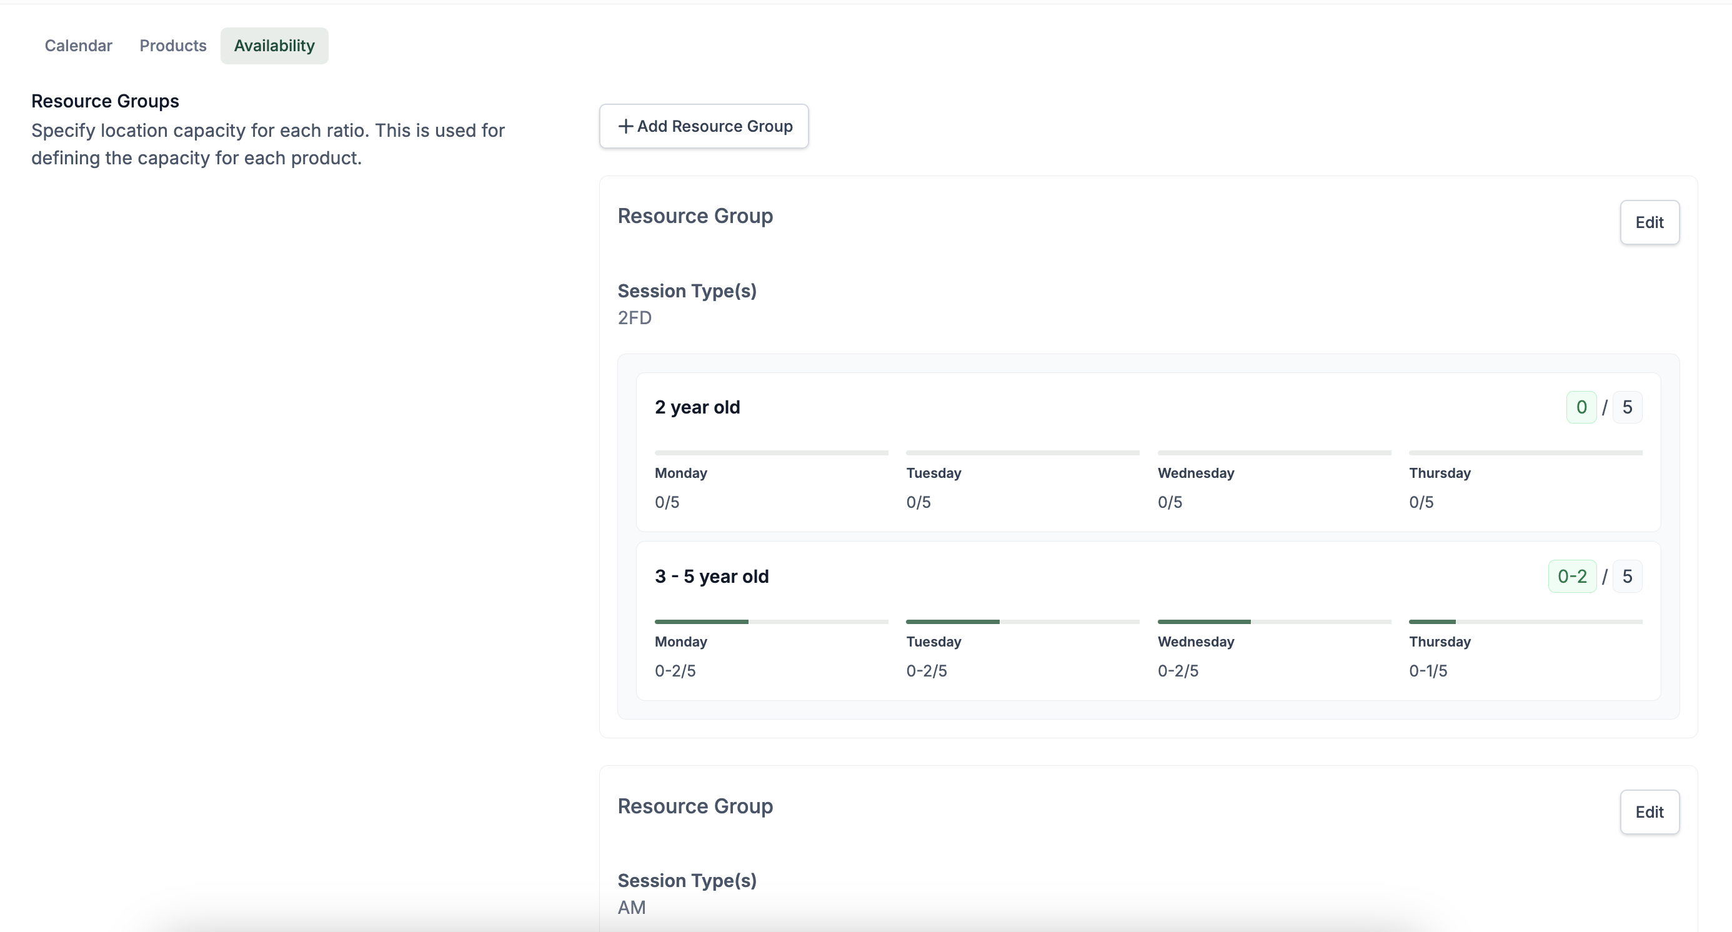Select the Availability tab

(274, 46)
